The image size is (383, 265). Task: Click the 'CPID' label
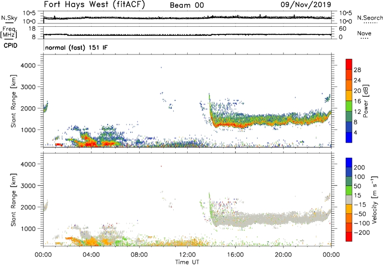11,45
